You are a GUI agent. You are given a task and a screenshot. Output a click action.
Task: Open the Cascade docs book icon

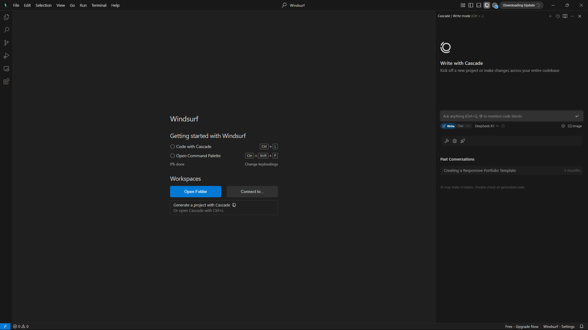point(565,16)
